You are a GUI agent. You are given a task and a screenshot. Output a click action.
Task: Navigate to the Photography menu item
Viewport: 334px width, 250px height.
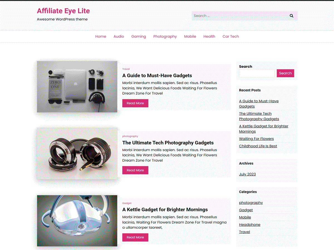coord(165,36)
